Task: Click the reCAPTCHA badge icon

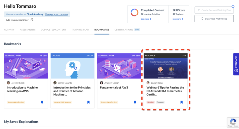Action: click(233, 122)
